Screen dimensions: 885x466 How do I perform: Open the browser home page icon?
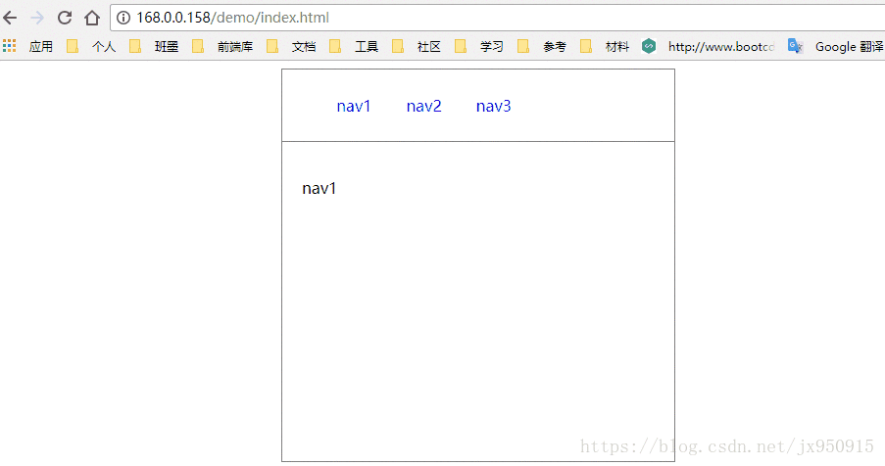pyautogui.click(x=92, y=18)
